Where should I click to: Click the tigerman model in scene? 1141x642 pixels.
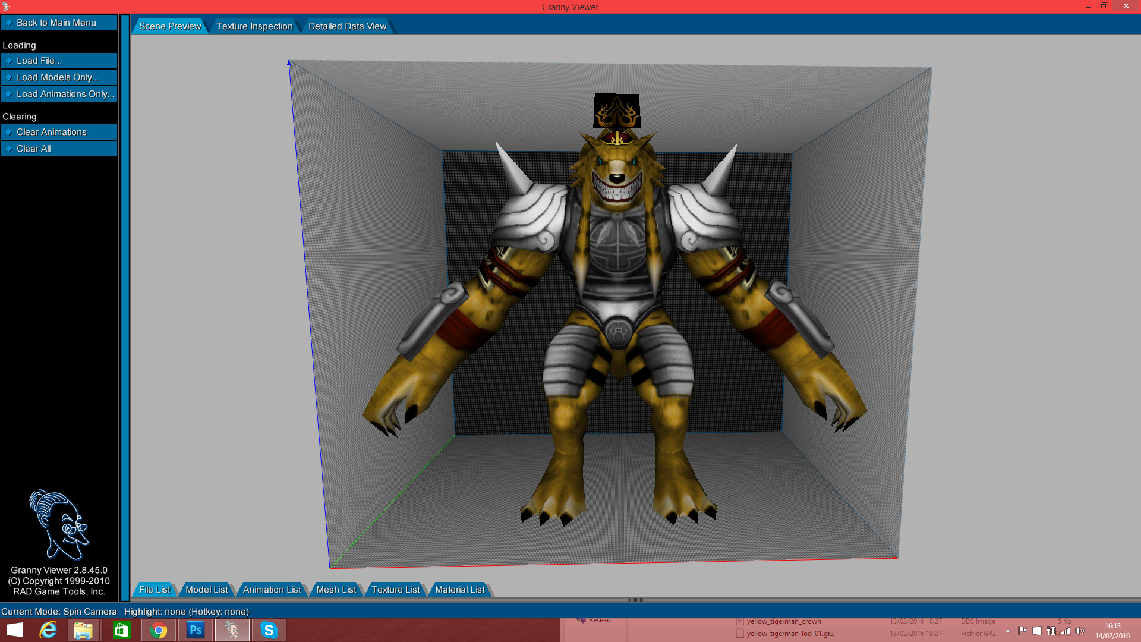[x=615, y=309]
